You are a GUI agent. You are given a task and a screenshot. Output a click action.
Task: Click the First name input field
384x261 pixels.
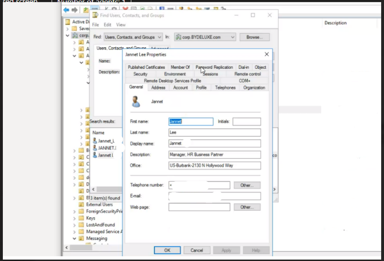(191, 121)
